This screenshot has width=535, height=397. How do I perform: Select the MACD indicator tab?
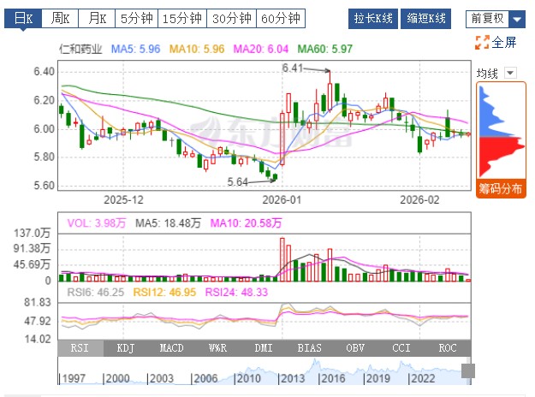pos(171,348)
